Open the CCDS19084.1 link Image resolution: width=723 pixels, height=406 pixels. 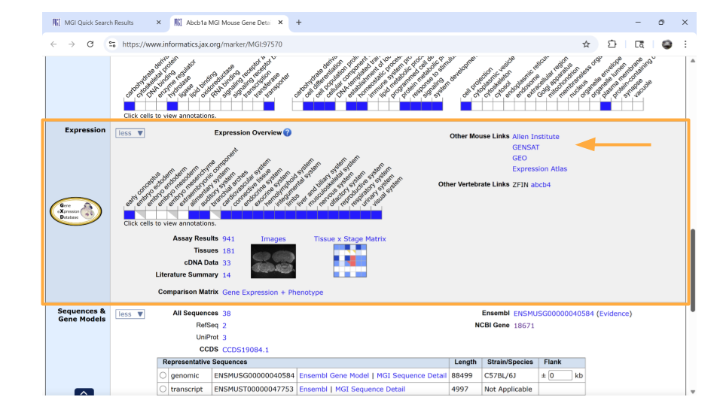(246, 350)
